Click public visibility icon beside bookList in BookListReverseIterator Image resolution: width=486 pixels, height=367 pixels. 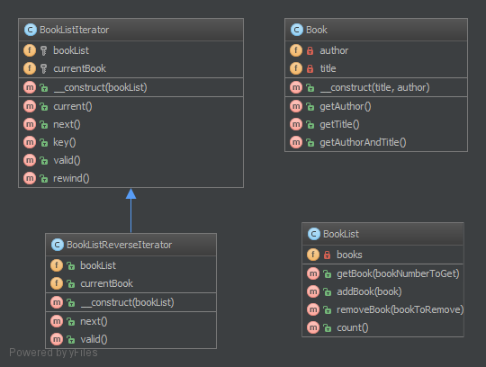click(71, 265)
